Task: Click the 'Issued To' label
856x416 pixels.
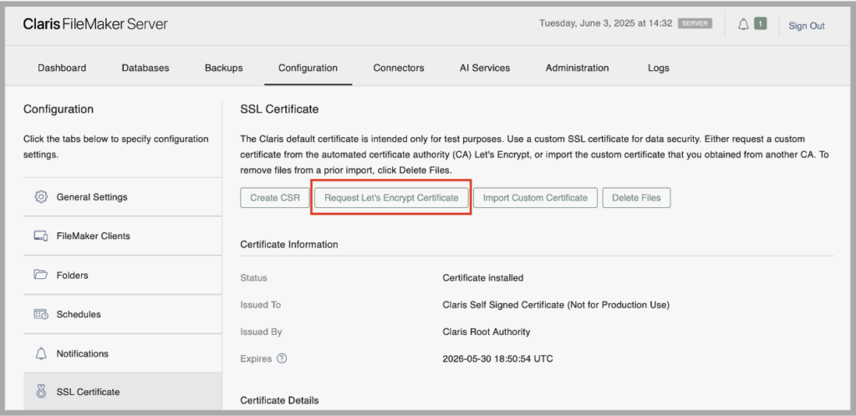Action: coord(261,305)
